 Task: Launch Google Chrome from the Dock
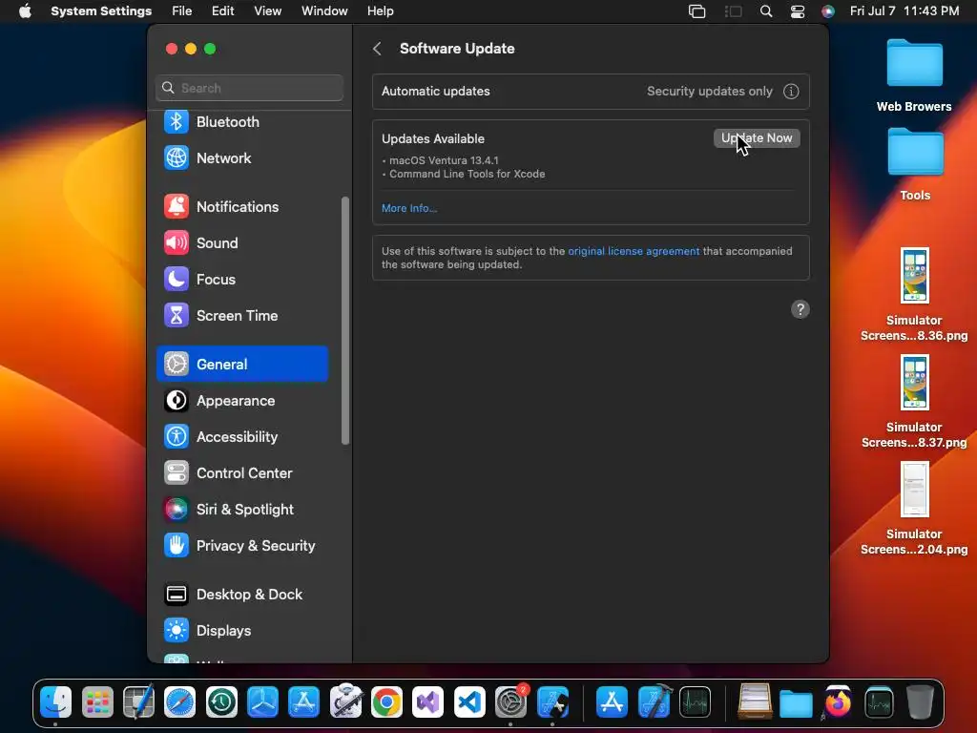click(x=387, y=703)
